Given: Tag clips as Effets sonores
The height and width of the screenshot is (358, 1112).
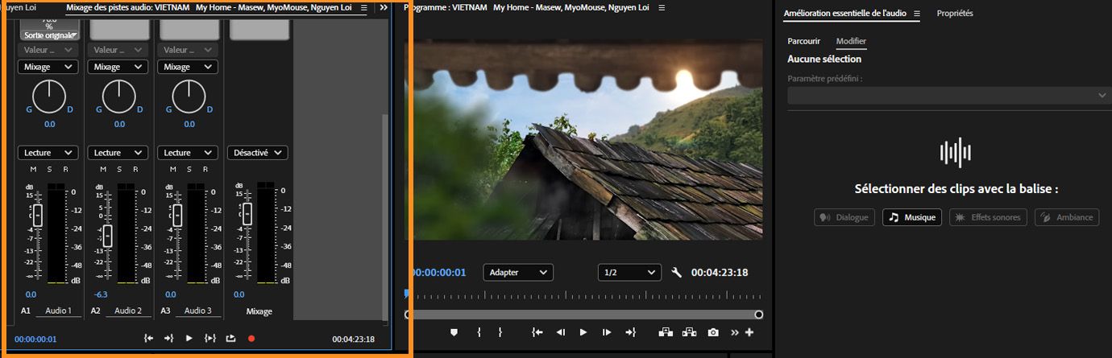Looking at the screenshot, I should click(x=988, y=217).
